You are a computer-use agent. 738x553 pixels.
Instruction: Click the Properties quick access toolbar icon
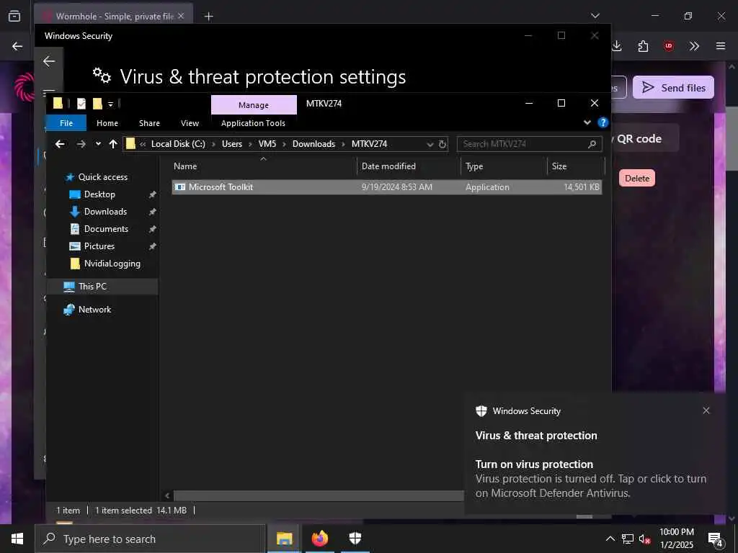(x=81, y=104)
